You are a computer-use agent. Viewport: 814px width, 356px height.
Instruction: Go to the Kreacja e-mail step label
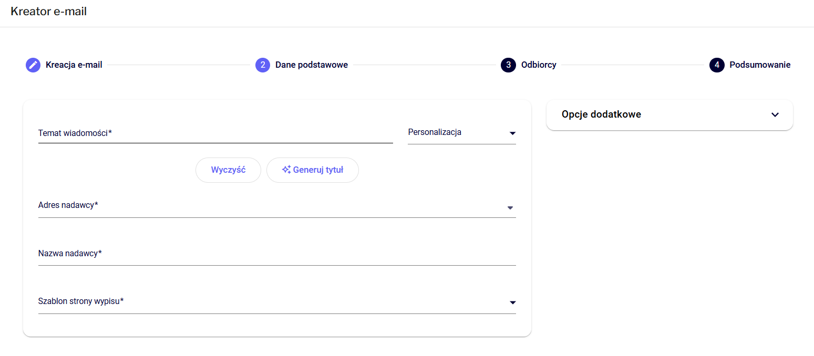(x=74, y=65)
